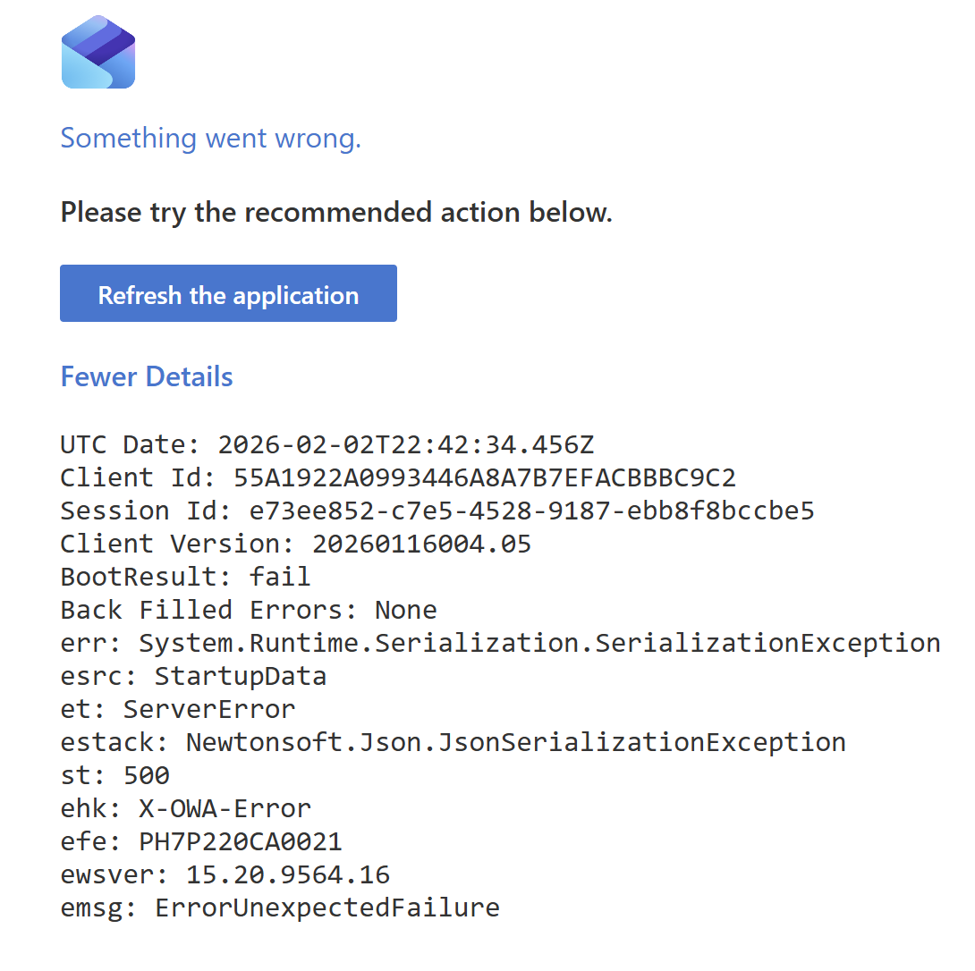Click the esrc StartupData line
Image resolution: width=975 pixels, height=971 pixels.
(x=193, y=676)
